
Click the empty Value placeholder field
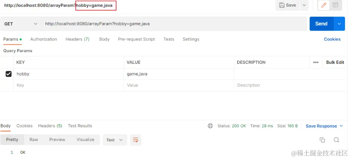point(179,85)
